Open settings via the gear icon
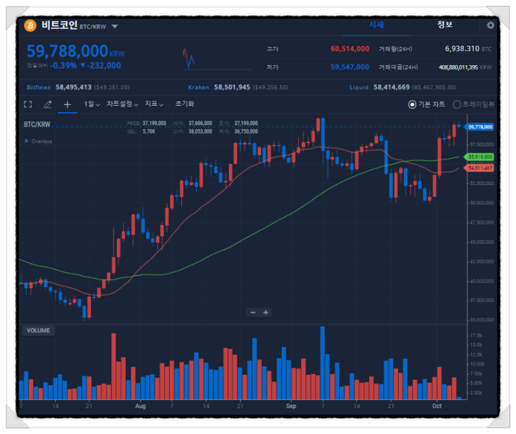The height and width of the screenshot is (434, 516). click(490, 25)
